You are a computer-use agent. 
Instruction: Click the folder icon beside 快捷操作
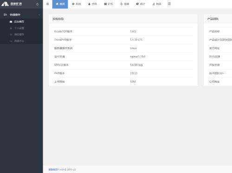tap(5, 15)
